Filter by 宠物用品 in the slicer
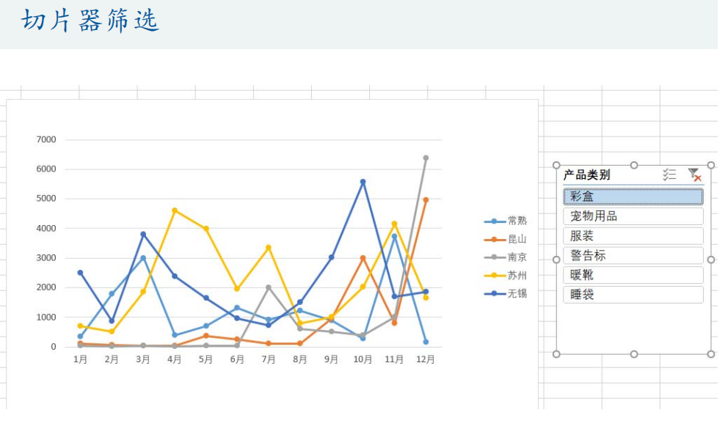The image size is (728, 437). [x=633, y=216]
